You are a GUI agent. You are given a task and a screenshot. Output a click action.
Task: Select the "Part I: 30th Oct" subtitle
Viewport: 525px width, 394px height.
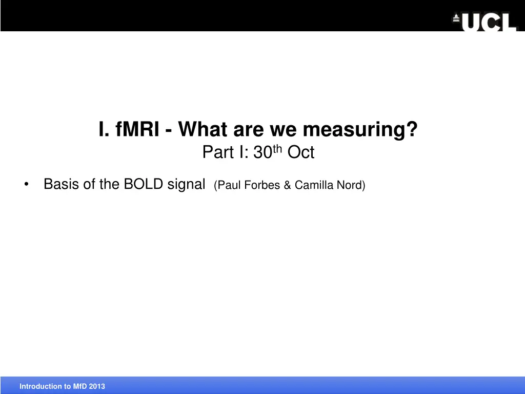tap(258, 152)
